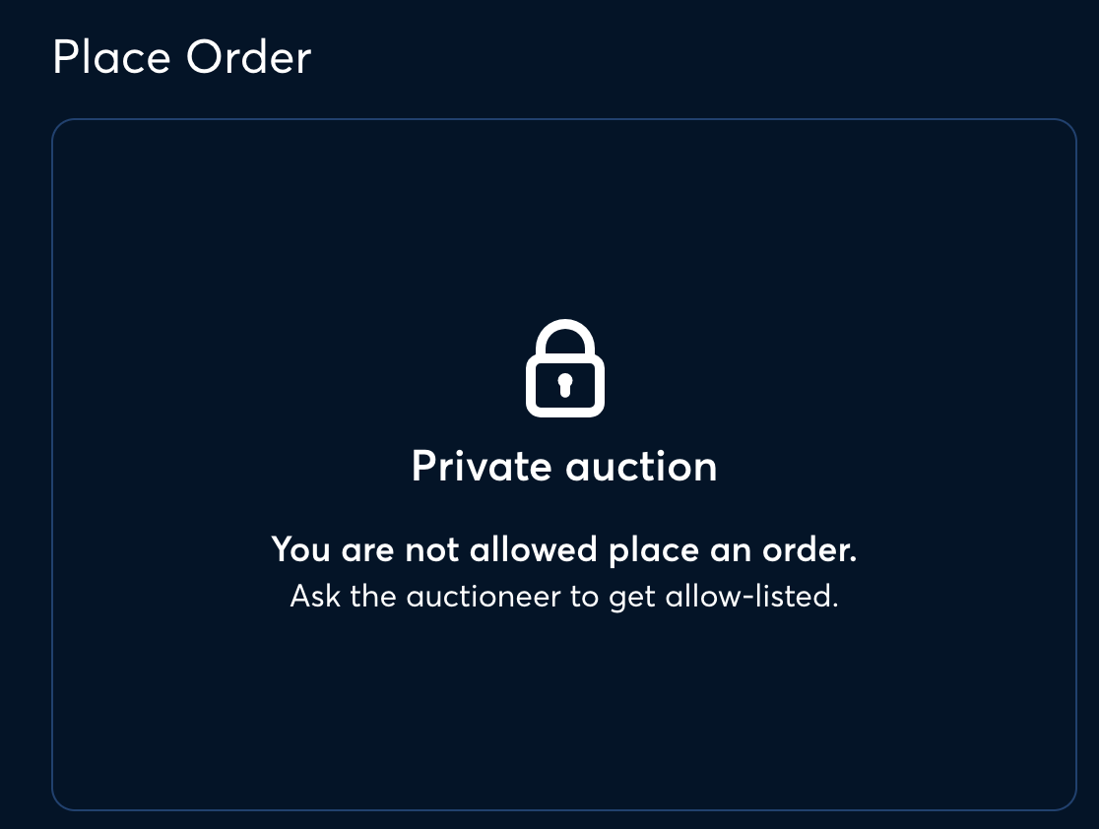Click the word "allowed" in the bold message
The image size is (1099, 829).
pyautogui.click(x=534, y=549)
